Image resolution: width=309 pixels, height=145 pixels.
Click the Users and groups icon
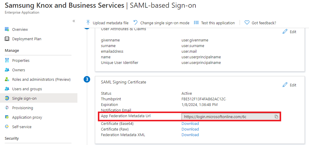[x=7, y=89]
